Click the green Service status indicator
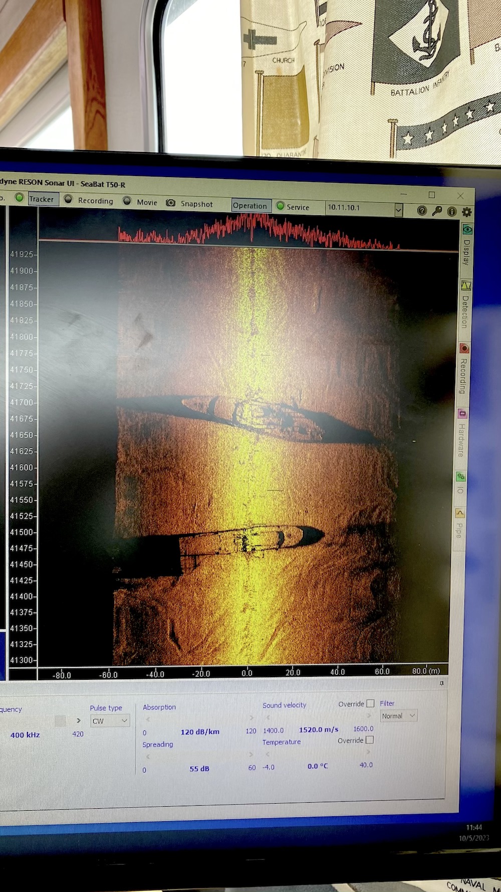 281,206
